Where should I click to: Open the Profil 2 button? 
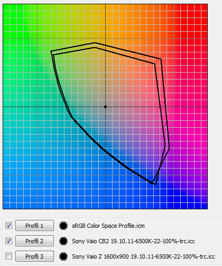click(x=34, y=241)
